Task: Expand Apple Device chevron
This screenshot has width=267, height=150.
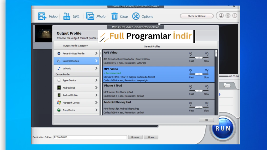Action: (96, 80)
